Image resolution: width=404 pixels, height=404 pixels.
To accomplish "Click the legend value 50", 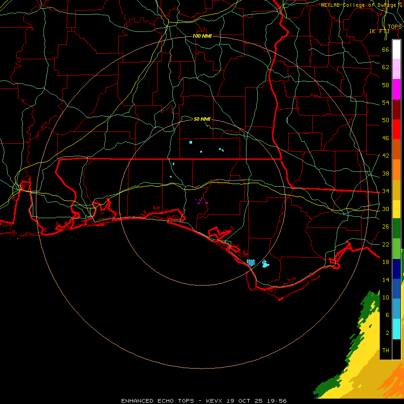I will [x=386, y=120].
